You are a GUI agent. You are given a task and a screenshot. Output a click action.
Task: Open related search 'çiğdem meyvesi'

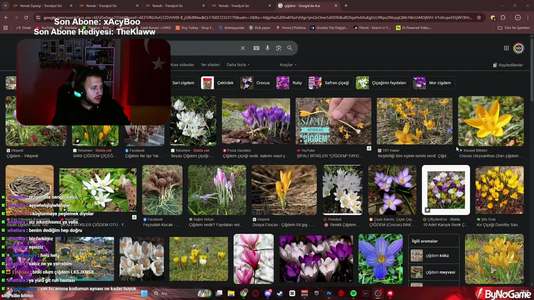point(433,272)
